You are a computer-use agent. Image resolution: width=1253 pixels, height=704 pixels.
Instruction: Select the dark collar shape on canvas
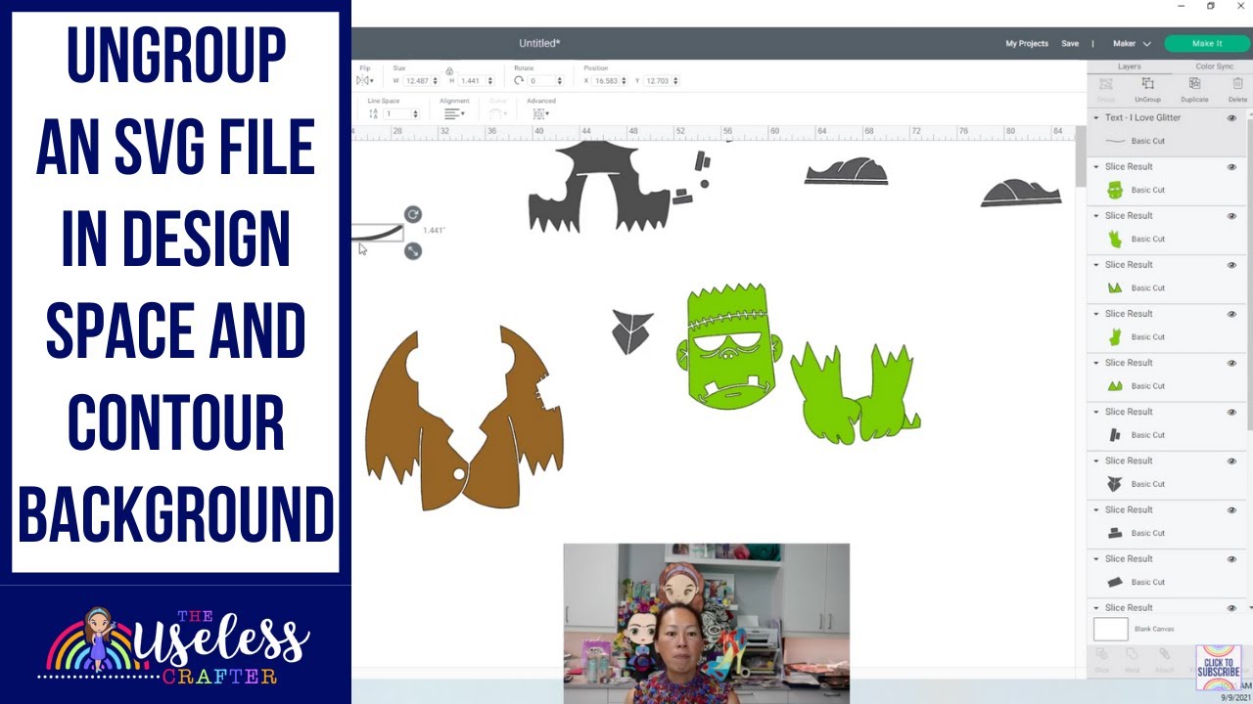631,331
